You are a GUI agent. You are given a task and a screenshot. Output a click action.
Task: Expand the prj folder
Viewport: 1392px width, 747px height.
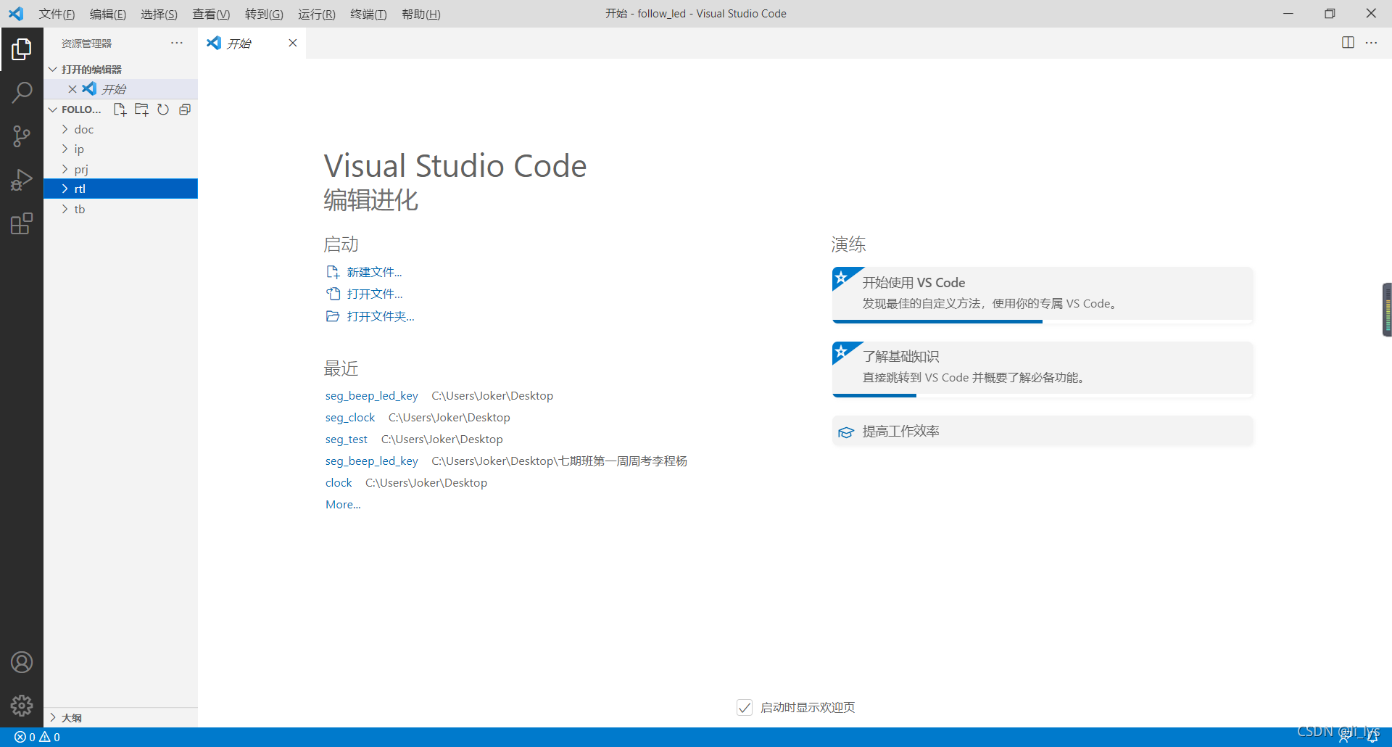click(x=120, y=169)
